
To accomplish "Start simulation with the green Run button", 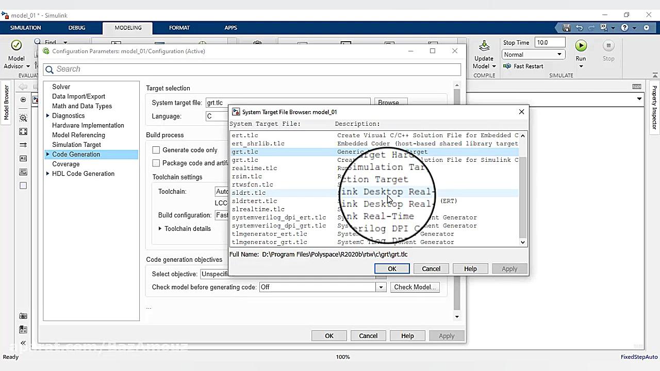I will tap(581, 45).
